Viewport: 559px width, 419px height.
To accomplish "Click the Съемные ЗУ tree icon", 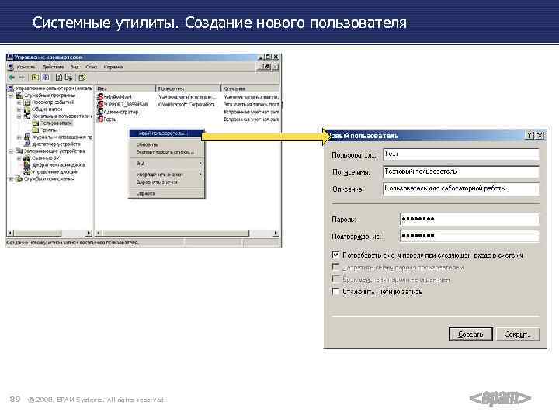I will click(x=27, y=158).
